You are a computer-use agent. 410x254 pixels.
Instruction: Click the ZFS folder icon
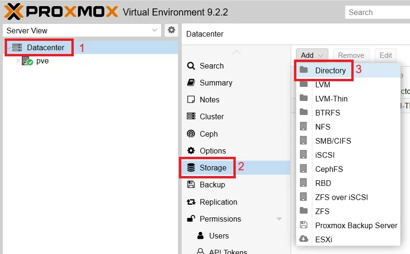point(303,211)
